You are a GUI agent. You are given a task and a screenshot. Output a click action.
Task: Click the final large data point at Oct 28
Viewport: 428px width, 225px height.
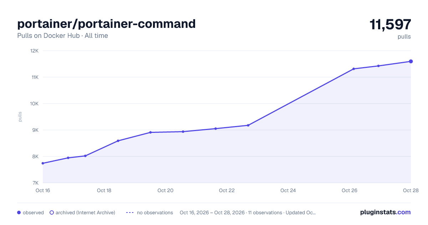(411, 61)
